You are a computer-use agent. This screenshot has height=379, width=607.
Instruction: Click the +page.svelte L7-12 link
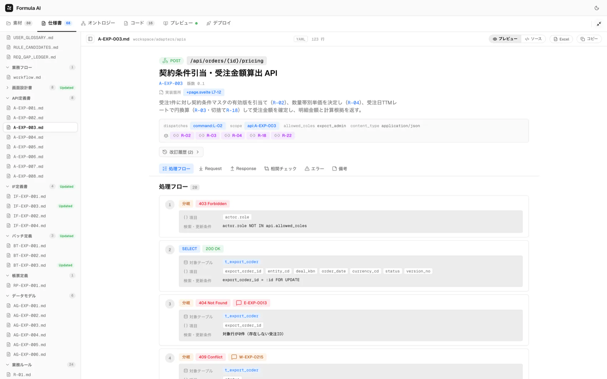(x=204, y=92)
